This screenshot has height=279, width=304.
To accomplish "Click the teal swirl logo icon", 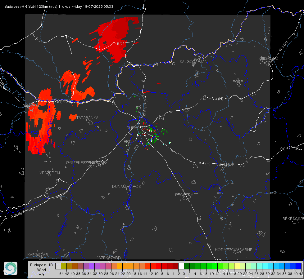I will coord(11,268).
